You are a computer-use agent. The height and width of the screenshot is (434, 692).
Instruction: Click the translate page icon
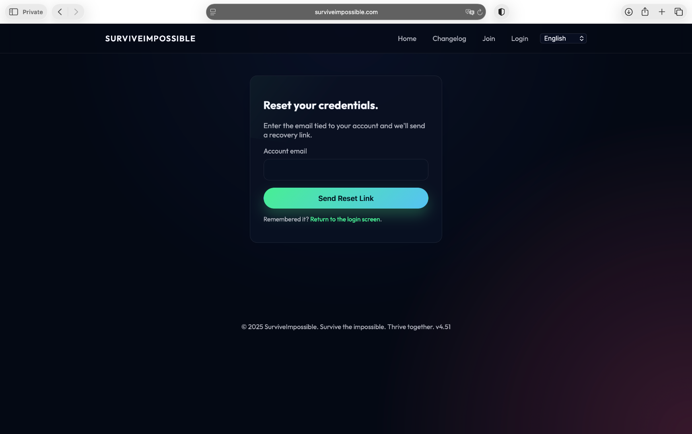(470, 12)
